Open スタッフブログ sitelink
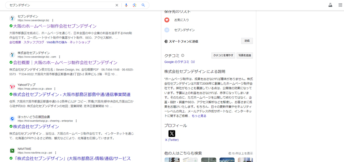344x162 pixels. pyautogui.click(x=34, y=43)
